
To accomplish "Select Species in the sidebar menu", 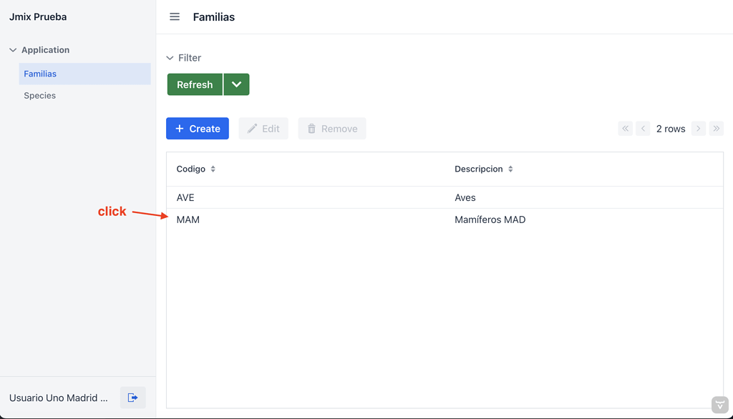I will point(39,95).
